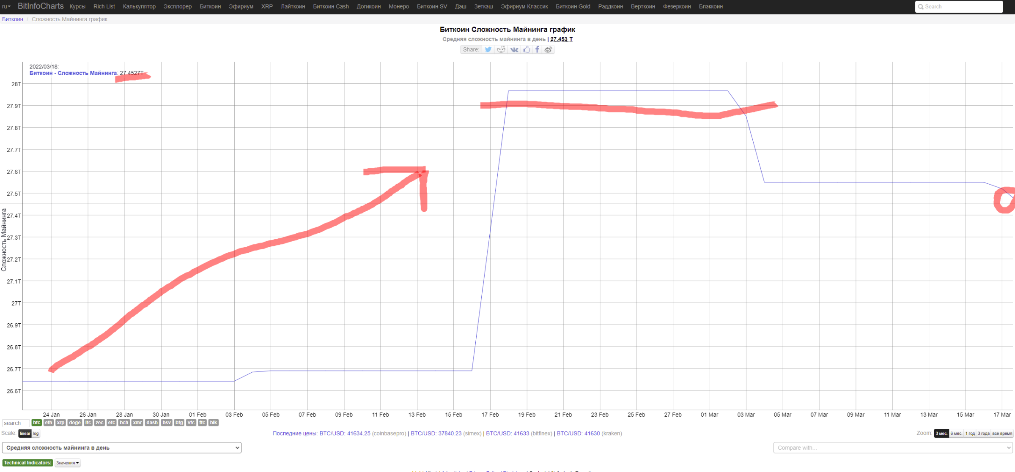Click search magnifier in top bar
This screenshot has width=1015, height=472.
[921, 7]
